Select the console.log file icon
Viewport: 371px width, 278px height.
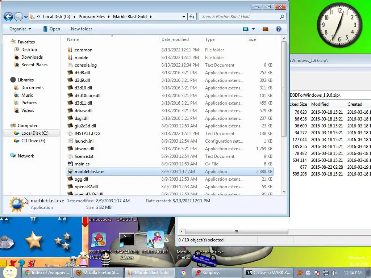tap(70, 65)
